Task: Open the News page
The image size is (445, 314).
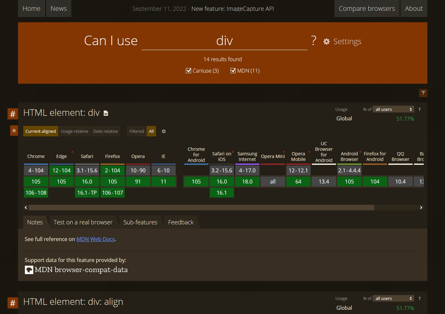Action: click(59, 9)
